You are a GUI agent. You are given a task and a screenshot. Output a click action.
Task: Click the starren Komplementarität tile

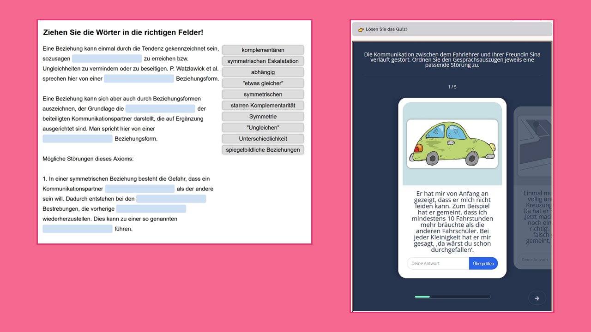coord(263,105)
